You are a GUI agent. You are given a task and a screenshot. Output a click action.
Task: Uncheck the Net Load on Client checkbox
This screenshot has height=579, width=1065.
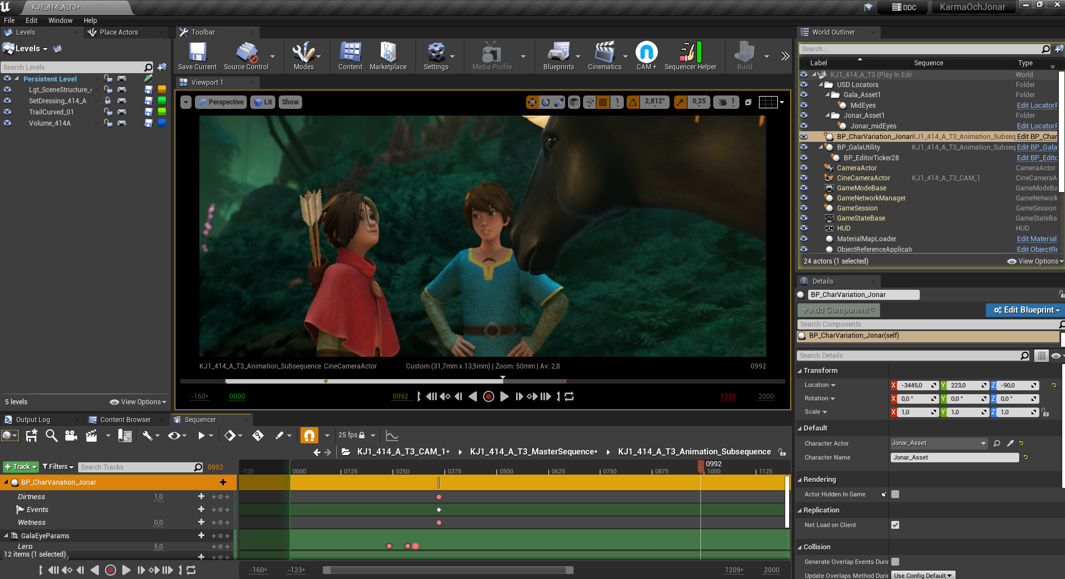[895, 525]
